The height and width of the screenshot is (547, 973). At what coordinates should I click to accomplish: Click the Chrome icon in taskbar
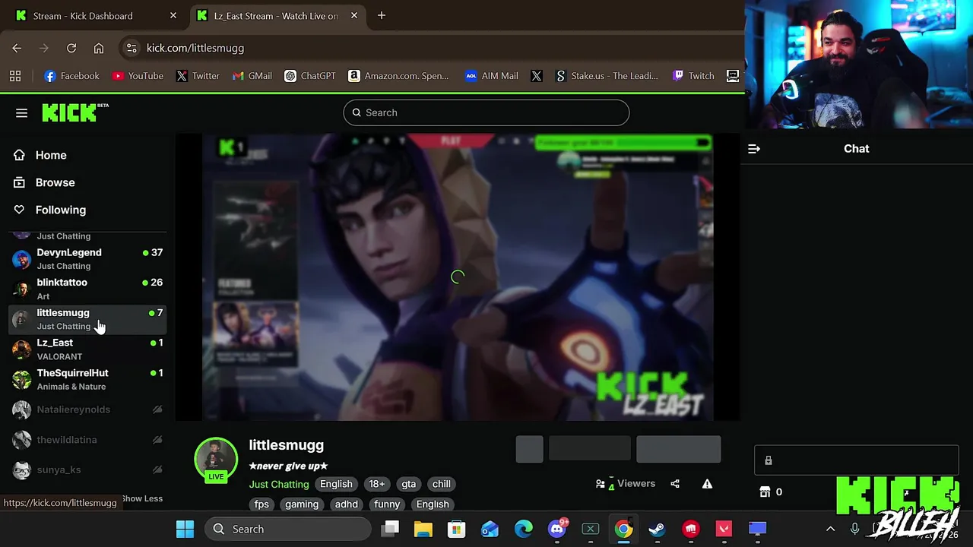[x=623, y=529]
